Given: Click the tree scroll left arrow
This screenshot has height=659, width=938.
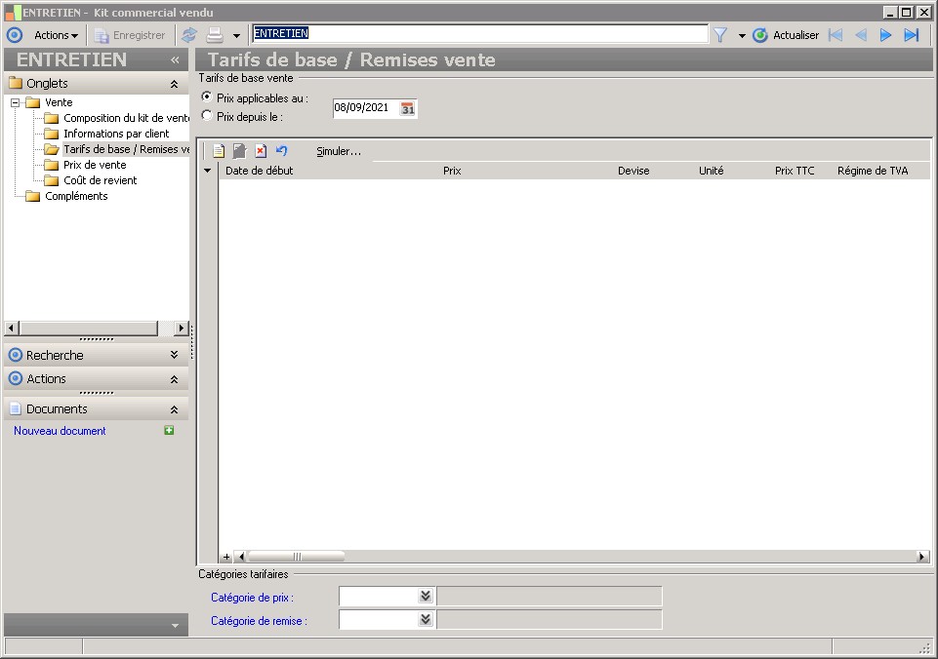Looking at the screenshot, I should tap(11, 328).
